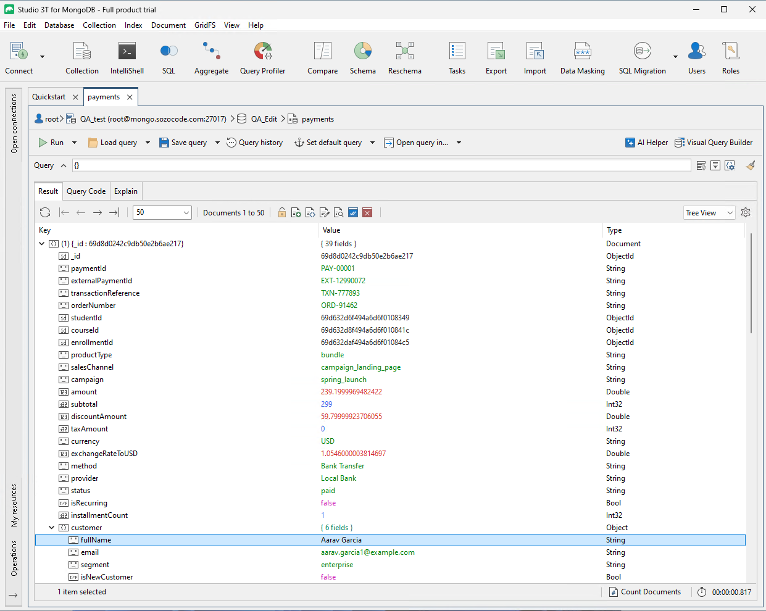Jump to the last page of documents

(114, 212)
